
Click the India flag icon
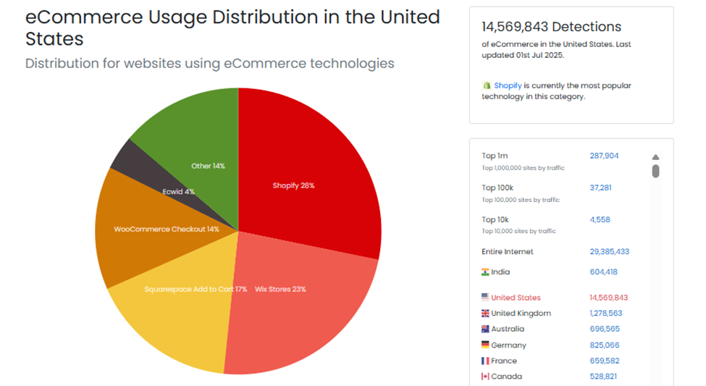tap(485, 272)
